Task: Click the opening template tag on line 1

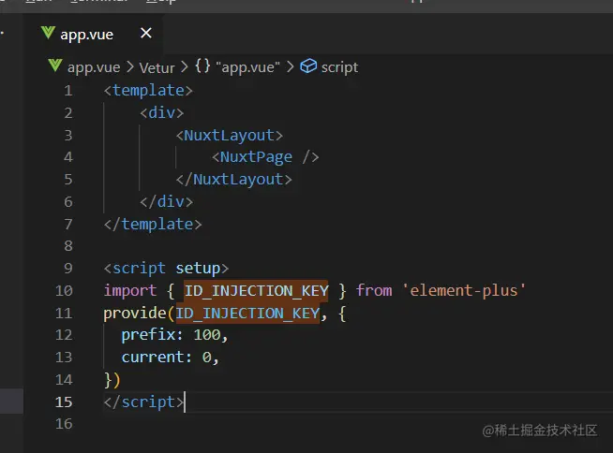Action: (148, 91)
